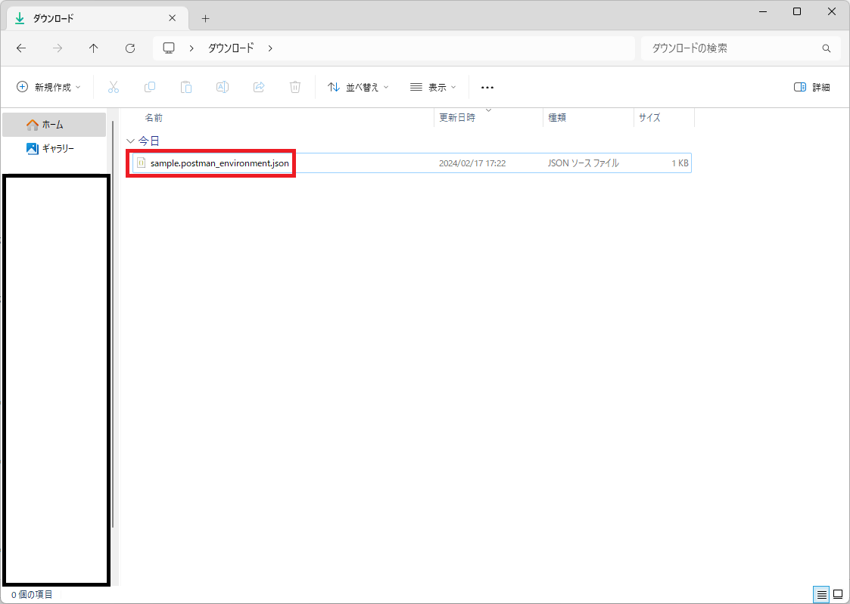Switch to details list view layout
The image size is (850, 604).
click(821, 594)
